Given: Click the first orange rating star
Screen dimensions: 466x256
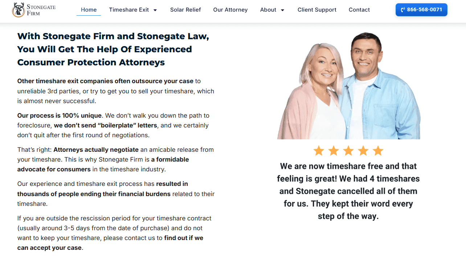Looking at the screenshot, I should tap(319, 150).
